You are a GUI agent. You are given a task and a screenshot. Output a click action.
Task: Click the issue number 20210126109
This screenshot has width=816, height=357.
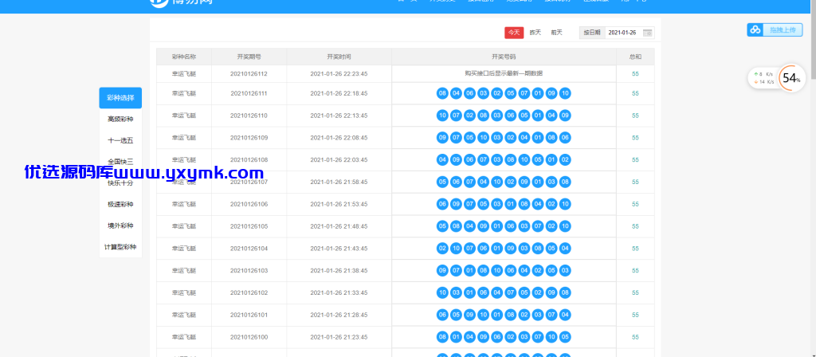[x=249, y=138]
